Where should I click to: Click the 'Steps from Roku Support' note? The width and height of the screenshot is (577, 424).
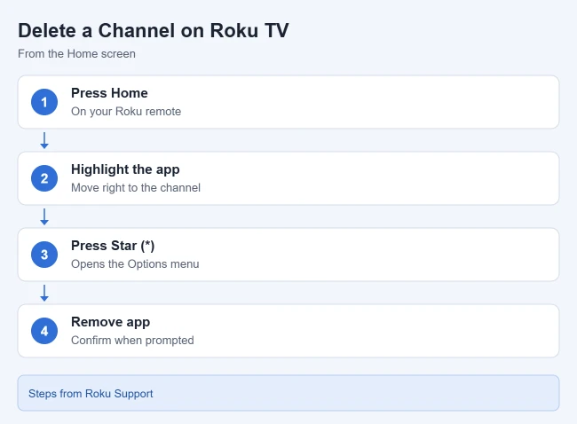[x=288, y=393]
